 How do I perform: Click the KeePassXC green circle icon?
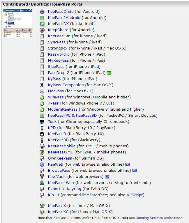click(42, 212)
